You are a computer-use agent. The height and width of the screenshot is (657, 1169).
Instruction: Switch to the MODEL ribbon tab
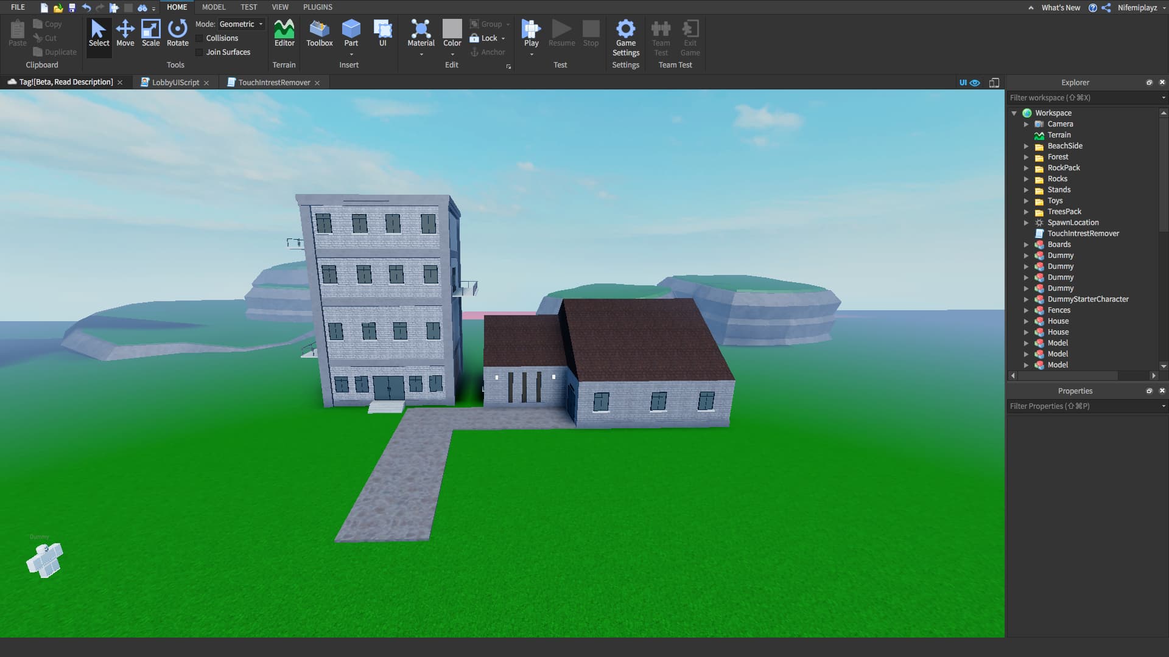click(x=214, y=7)
